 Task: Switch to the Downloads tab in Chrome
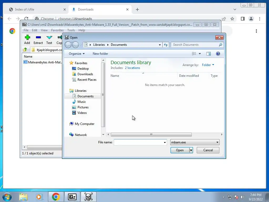[100, 9]
